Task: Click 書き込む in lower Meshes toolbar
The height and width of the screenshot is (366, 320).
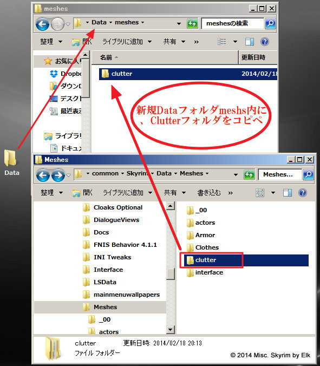Action: (x=209, y=193)
